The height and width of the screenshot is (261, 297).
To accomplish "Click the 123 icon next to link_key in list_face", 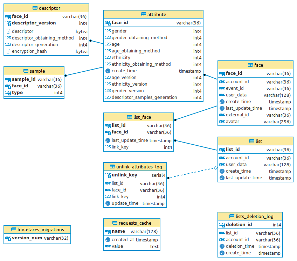I will tap(107, 147).
